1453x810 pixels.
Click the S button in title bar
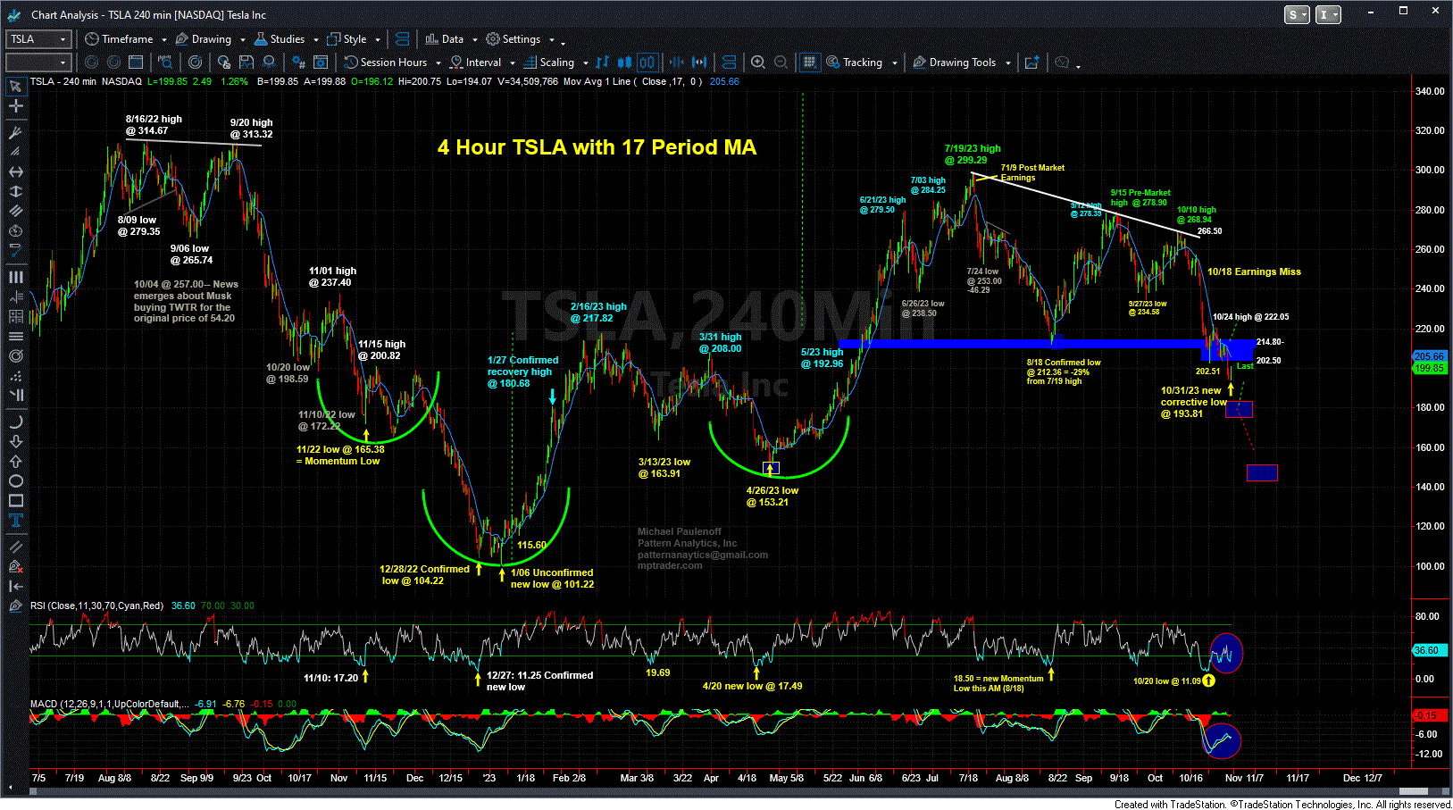point(1296,14)
